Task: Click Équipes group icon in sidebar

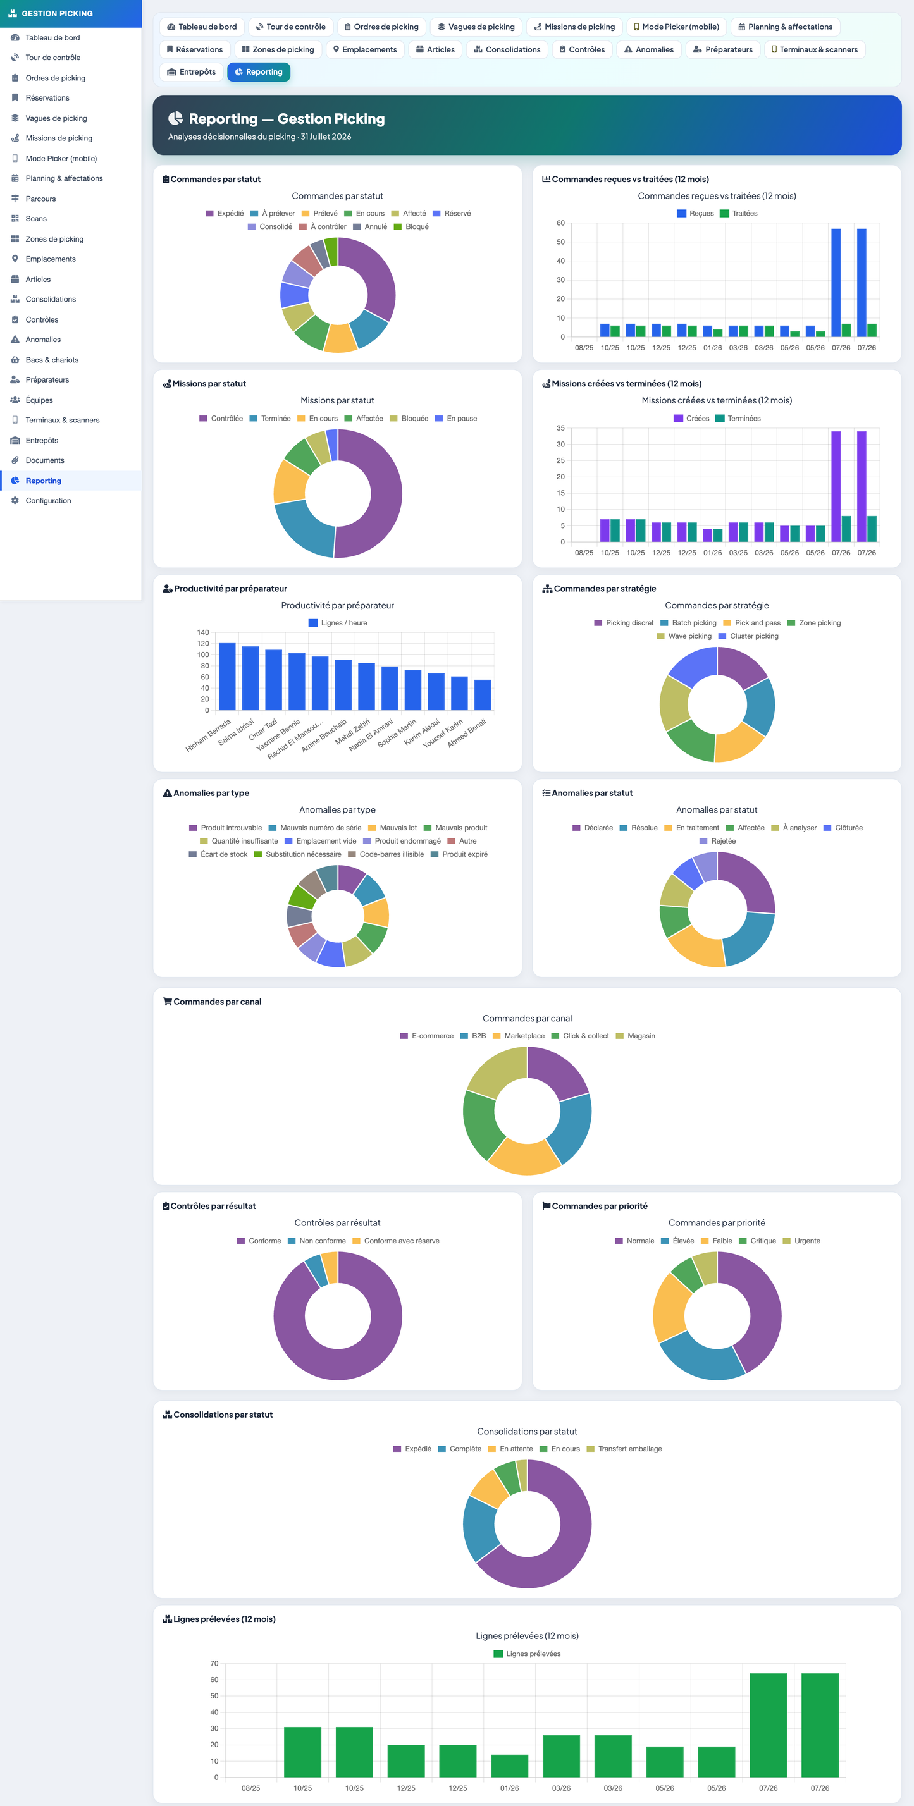Action: [x=15, y=400]
